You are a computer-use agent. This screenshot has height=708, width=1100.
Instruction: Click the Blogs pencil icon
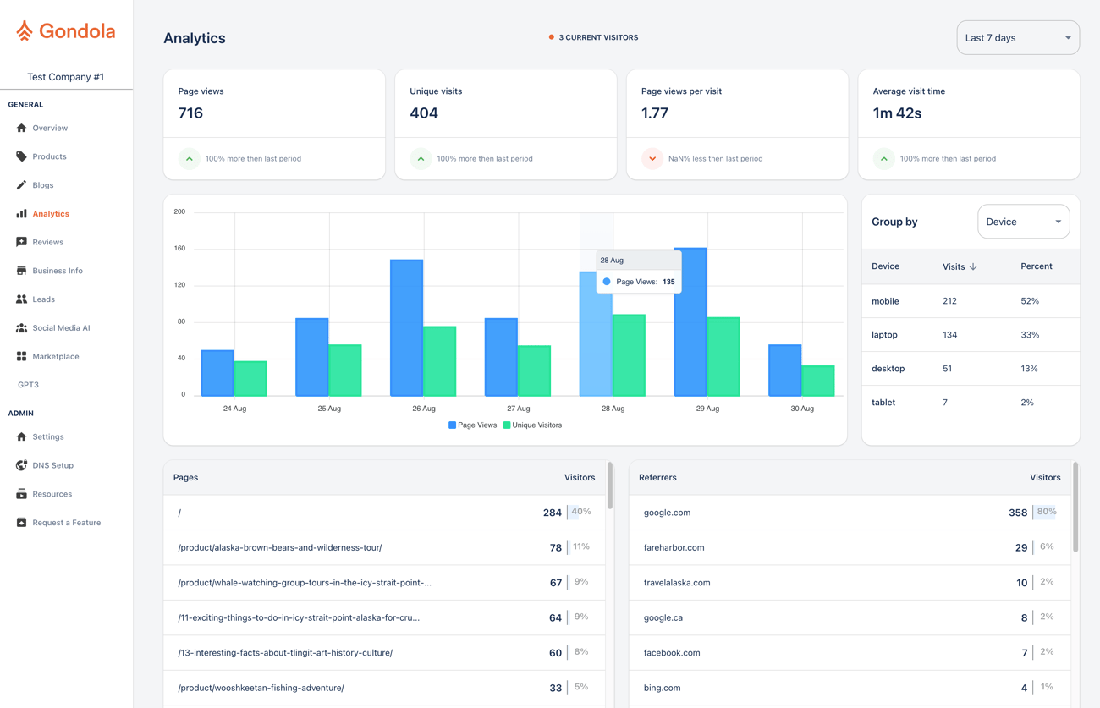tap(21, 185)
